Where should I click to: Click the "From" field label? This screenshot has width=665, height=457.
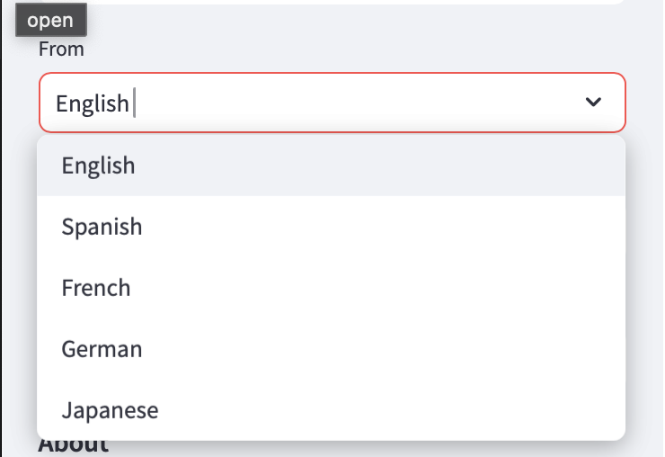[x=61, y=49]
